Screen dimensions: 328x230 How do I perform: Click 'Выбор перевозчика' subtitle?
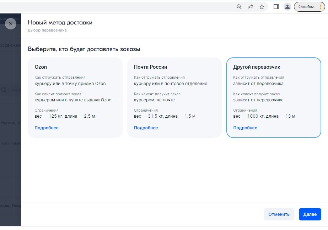coord(47,30)
